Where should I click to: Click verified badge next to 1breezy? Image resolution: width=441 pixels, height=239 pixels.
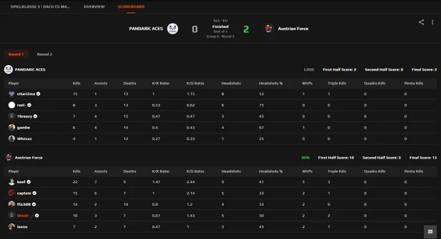pos(35,116)
